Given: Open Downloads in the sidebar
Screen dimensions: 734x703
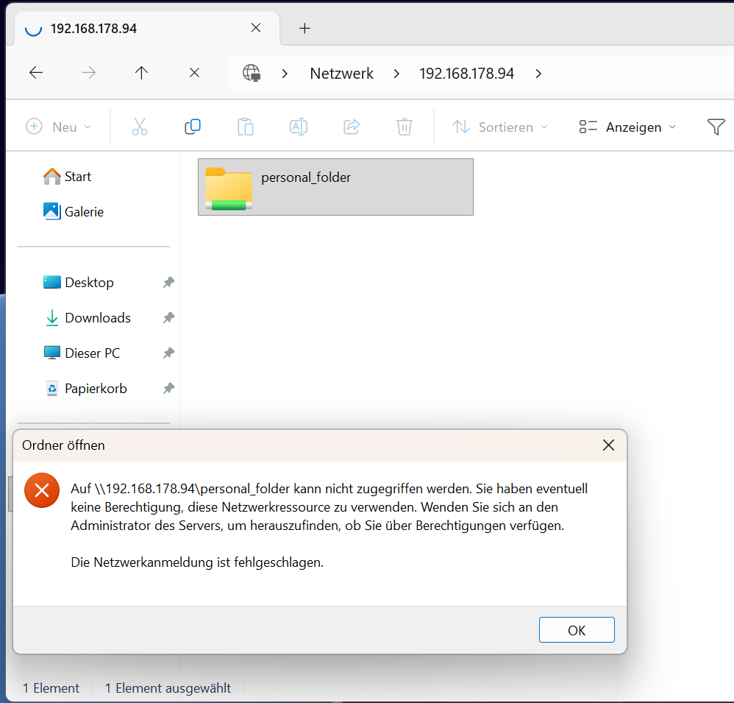Looking at the screenshot, I should coord(87,318).
